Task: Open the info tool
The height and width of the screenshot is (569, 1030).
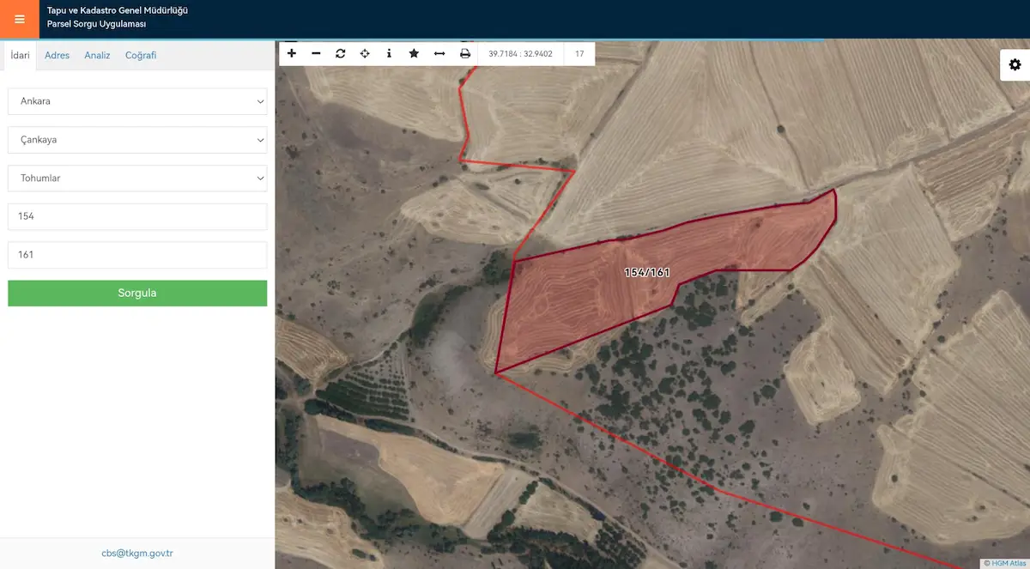Action: pos(389,53)
